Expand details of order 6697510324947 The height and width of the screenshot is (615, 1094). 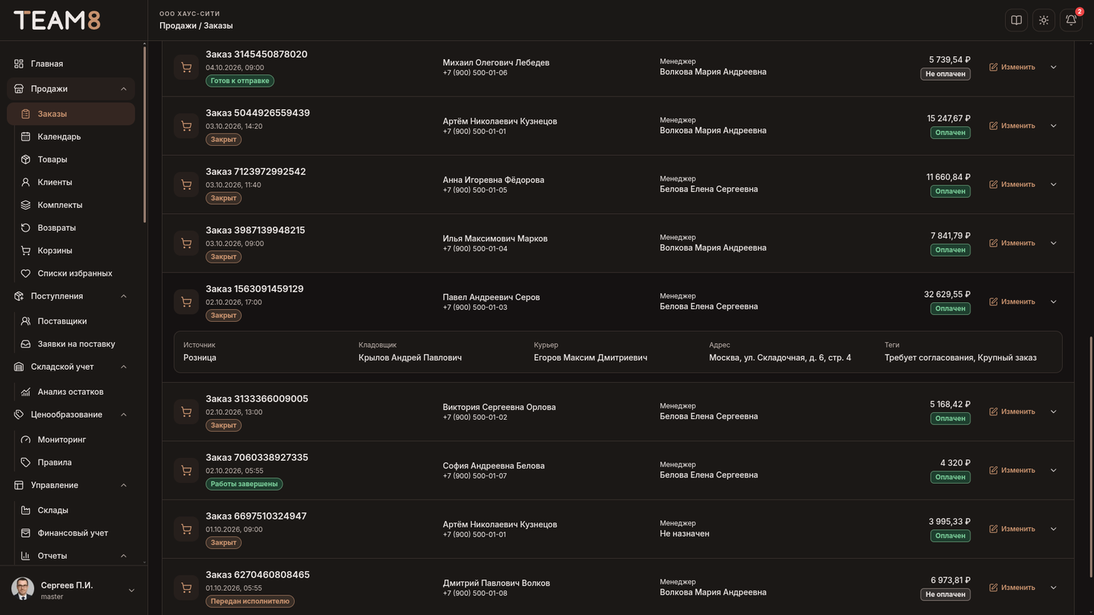point(1054,529)
